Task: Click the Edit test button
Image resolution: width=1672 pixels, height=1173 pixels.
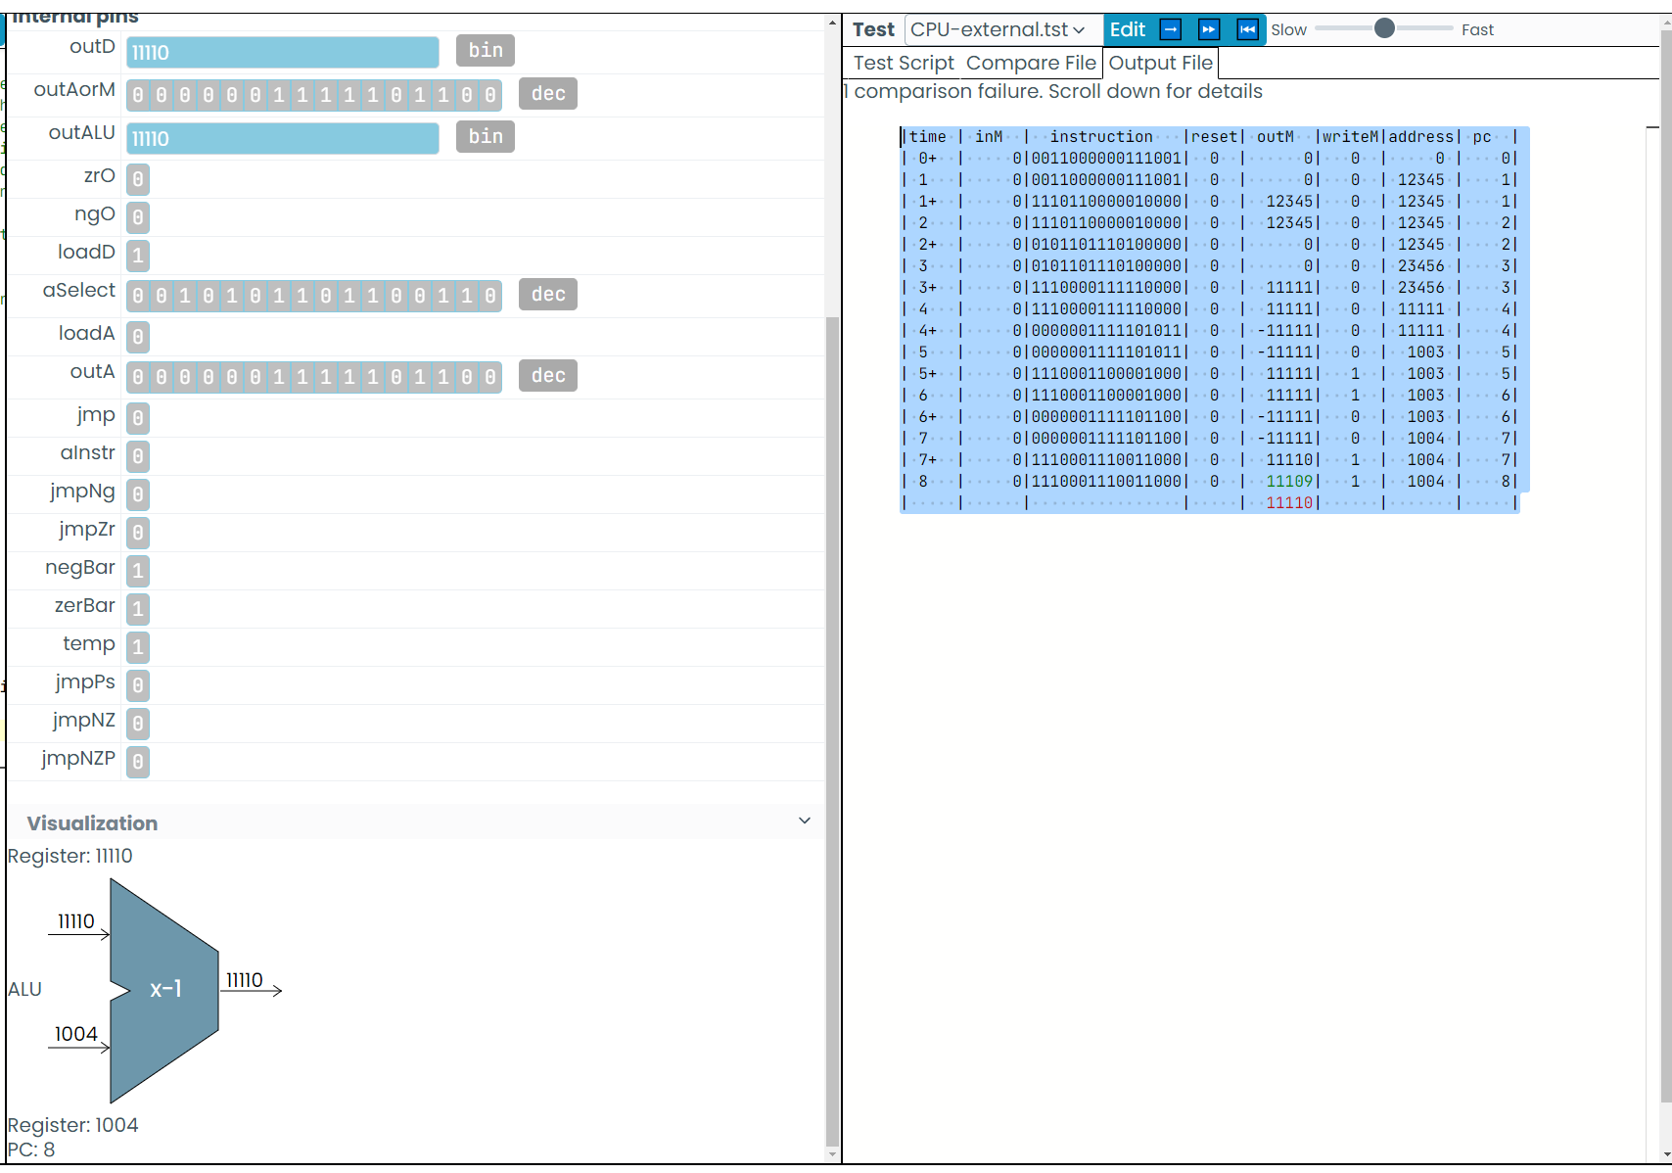Action: [1127, 29]
